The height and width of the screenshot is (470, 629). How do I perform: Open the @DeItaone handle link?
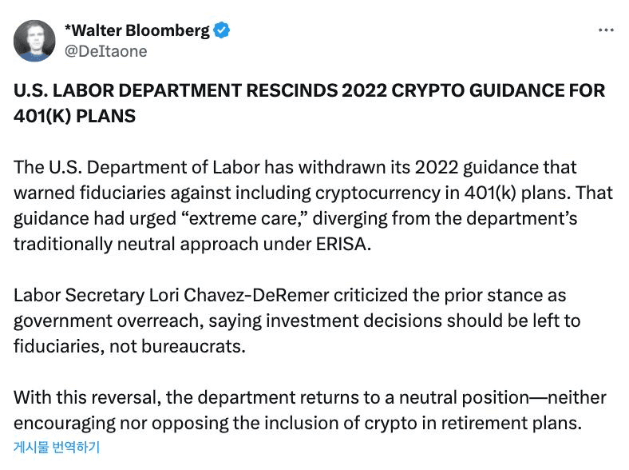106,51
